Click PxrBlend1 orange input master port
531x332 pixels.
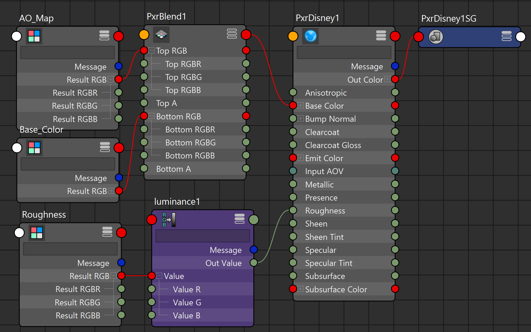(x=144, y=35)
